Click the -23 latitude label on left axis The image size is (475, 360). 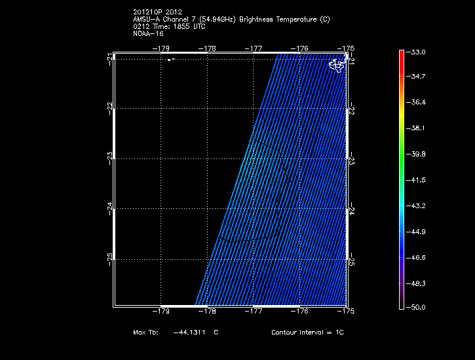(109, 156)
